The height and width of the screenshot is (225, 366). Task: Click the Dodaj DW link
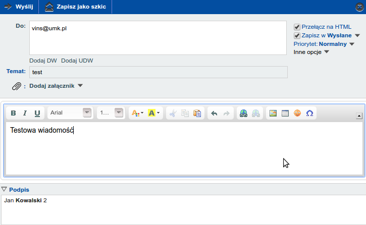click(x=43, y=61)
